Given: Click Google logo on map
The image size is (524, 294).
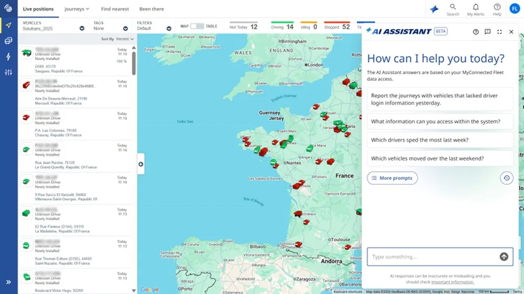Looking at the screenshot, I should click(149, 289).
